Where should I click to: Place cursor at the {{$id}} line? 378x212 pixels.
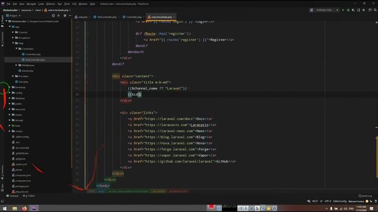tap(135, 94)
